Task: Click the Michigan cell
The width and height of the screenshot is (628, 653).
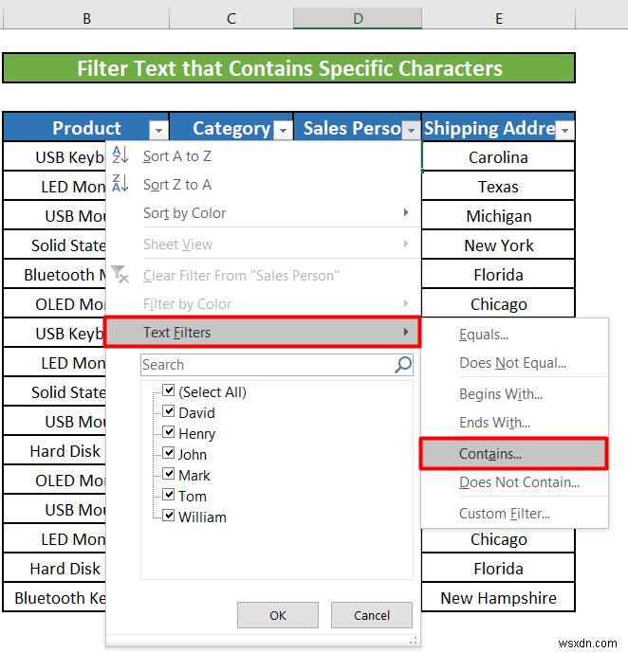Action: [498, 216]
